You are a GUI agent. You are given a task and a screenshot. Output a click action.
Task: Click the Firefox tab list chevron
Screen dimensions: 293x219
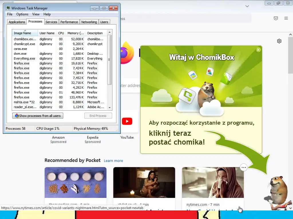point(247,6)
